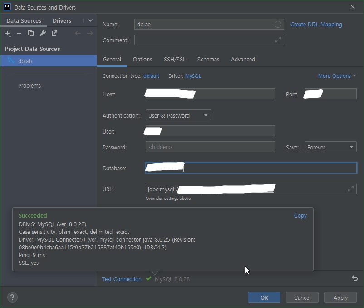Click the add data source plus icon
This screenshot has width=364, height=308.
click(x=8, y=34)
